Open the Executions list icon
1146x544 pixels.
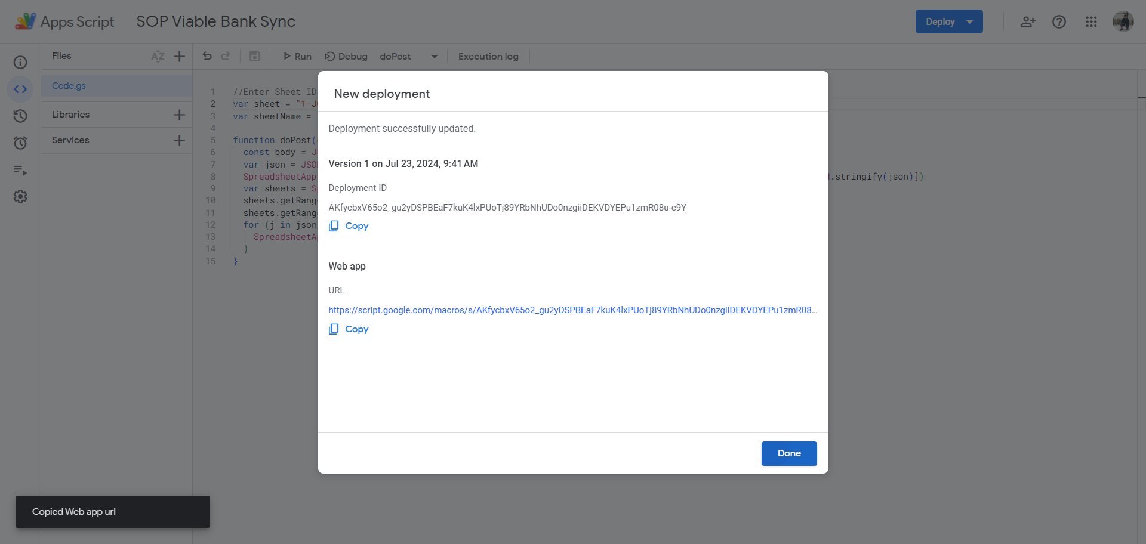tap(20, 170)
